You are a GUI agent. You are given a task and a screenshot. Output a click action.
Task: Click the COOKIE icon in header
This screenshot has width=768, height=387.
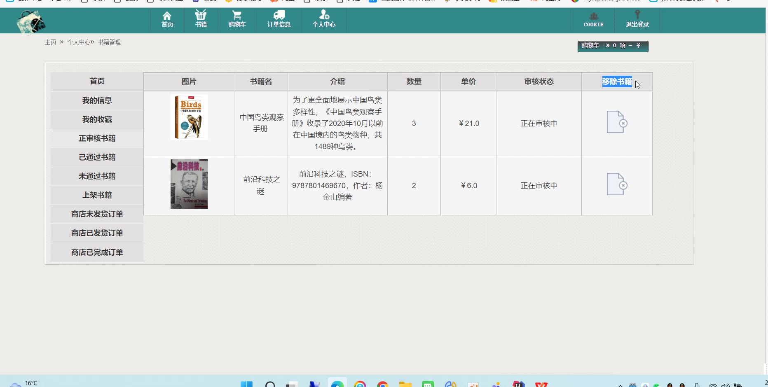point(593,17)
